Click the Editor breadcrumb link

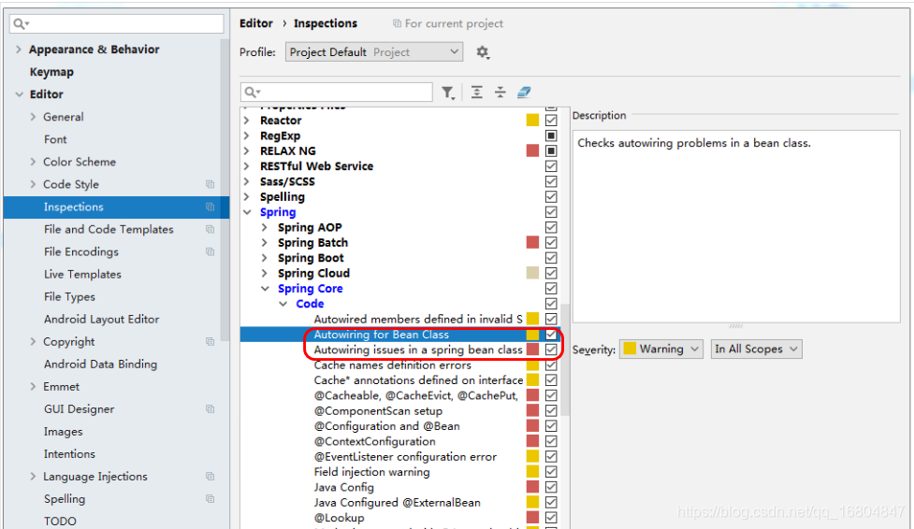(x=256, y=23)
